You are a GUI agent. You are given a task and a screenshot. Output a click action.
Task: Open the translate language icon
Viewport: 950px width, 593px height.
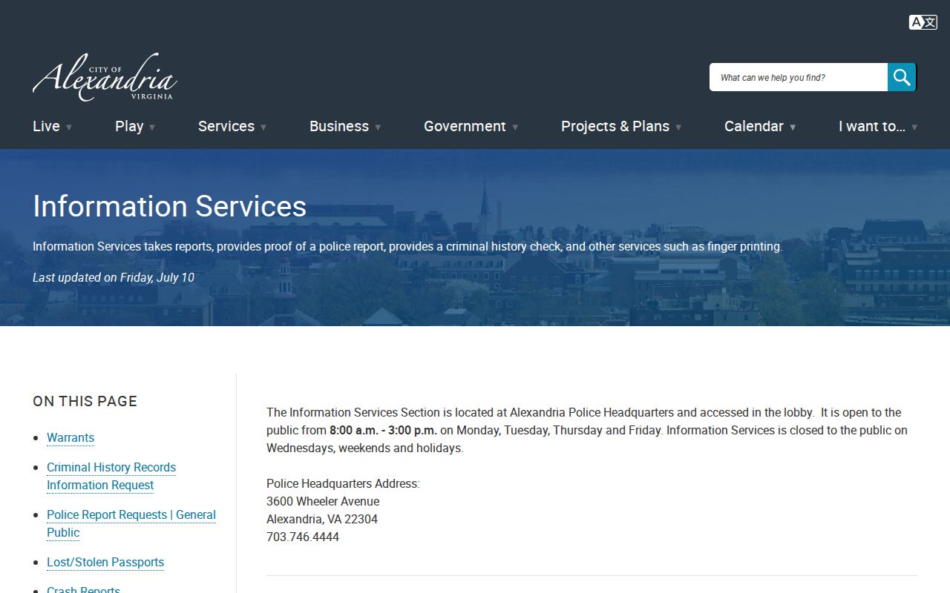923,22
